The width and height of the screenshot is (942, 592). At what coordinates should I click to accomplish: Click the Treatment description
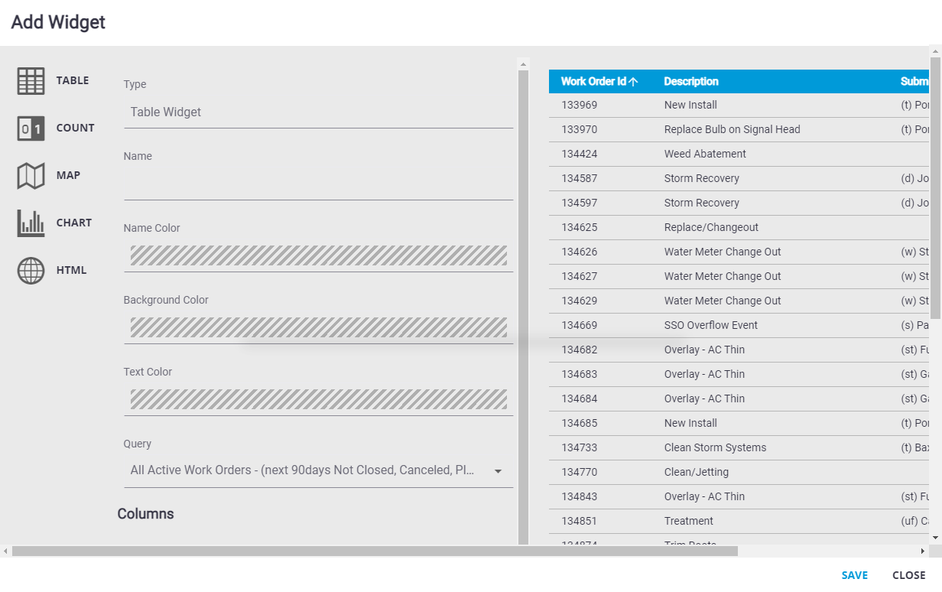[x=688, y=522]
